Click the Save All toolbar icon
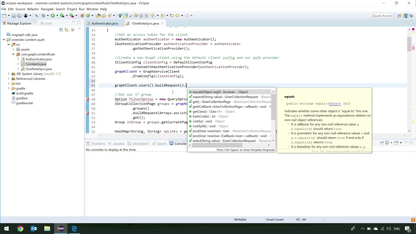The width and height of the screenshot is (416, 234). tap(19, 16)
